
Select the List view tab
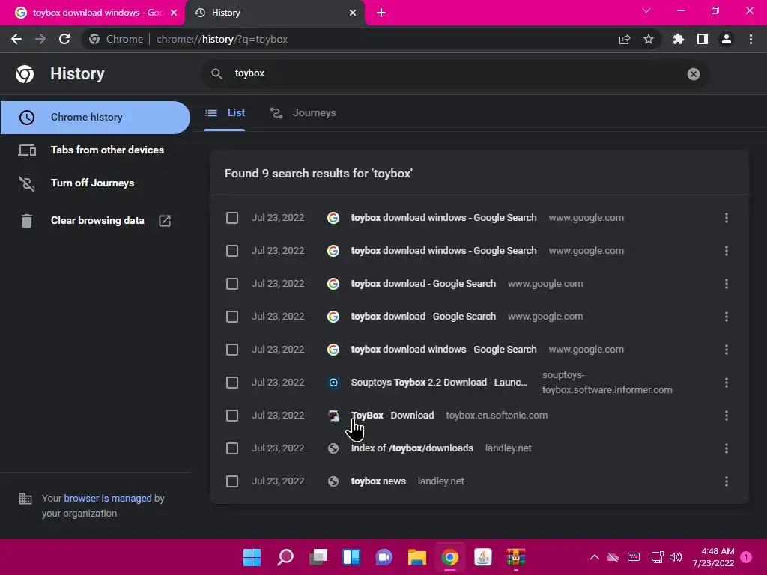click(225, 113)
